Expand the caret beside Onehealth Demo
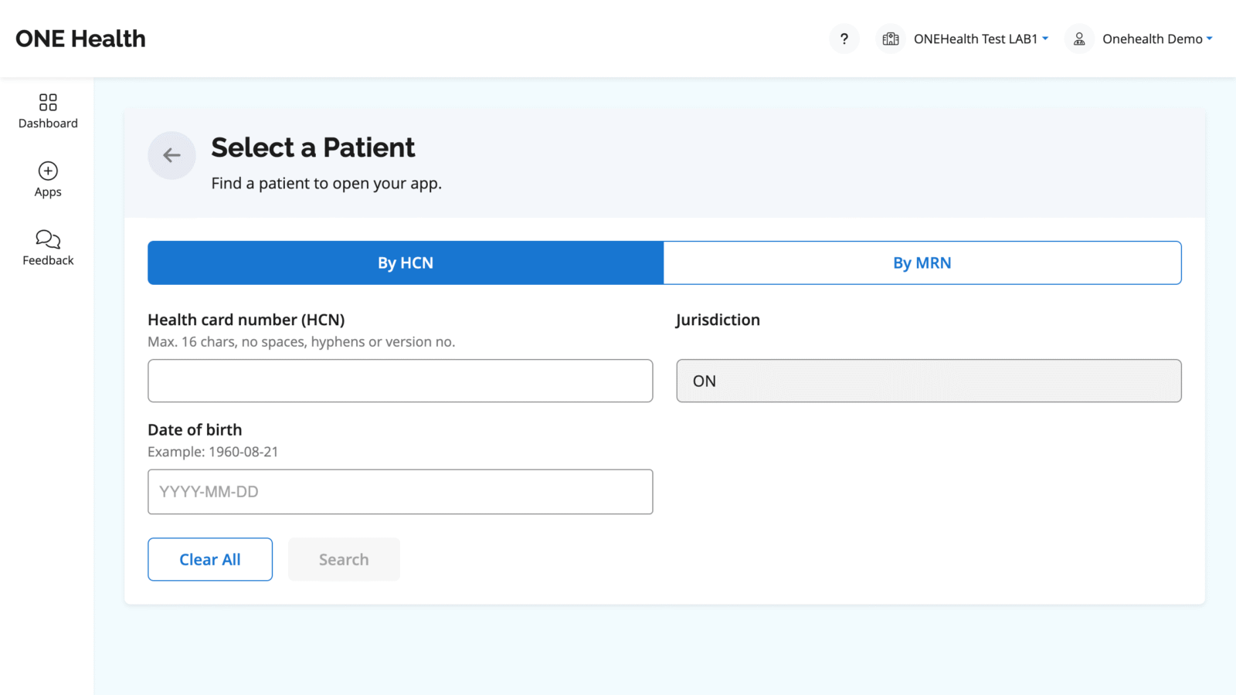The height and width of the screenshot is (695, 1236). tap(1210, 38)
